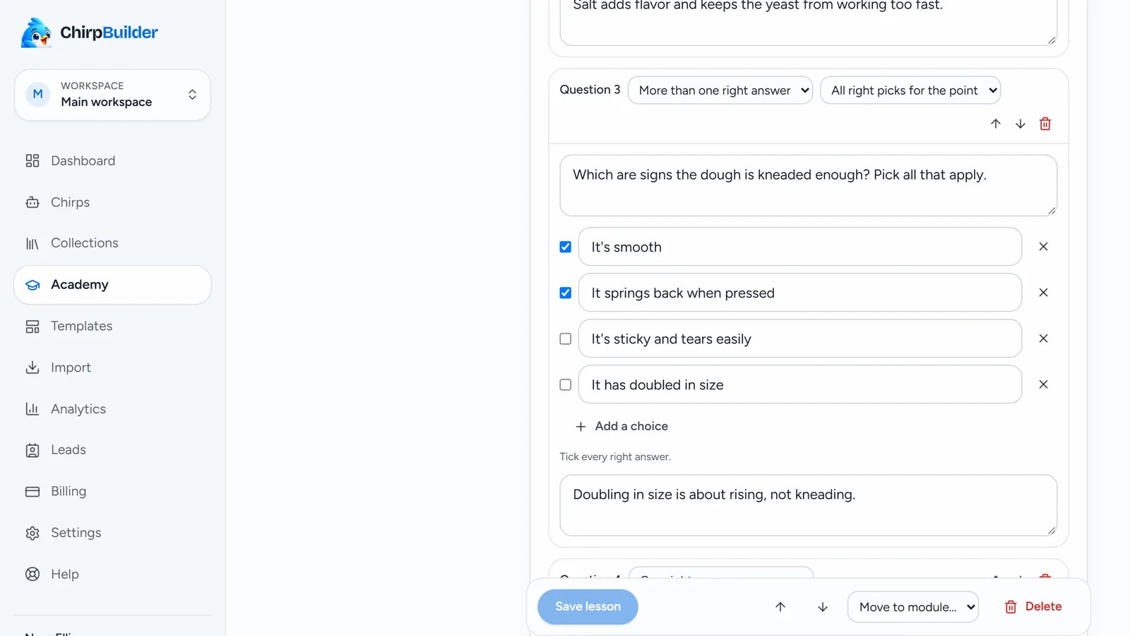The image size is (1130, 636).
Task: Remove "It springs back when pressed" choice
Action: pos(1043,293)
